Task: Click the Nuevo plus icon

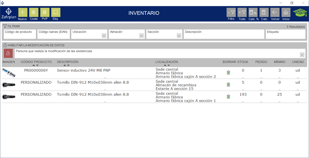Action: pyautogui.click(x=23, y=12)
